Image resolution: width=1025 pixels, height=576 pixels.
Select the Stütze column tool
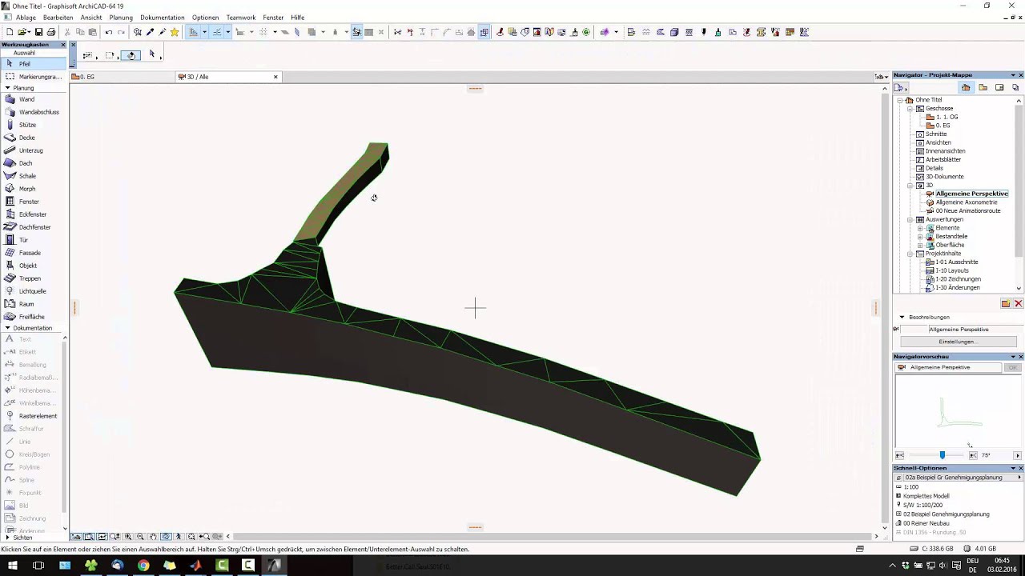[x=33, y=125]
